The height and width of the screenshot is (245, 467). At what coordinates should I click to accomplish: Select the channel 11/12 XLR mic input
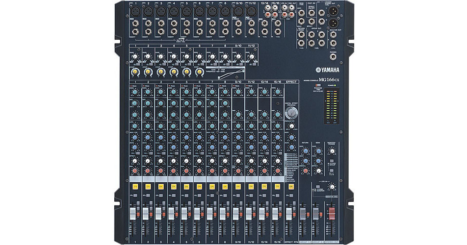point(251,12)
